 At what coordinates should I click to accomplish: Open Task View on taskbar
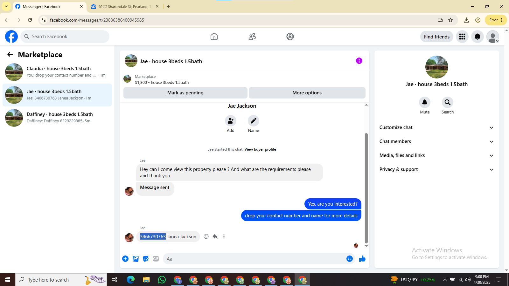115,280
